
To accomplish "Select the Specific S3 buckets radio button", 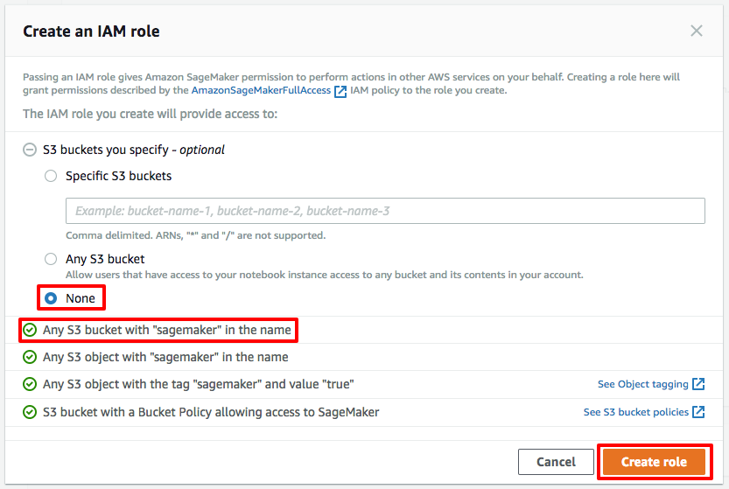I will click(x=51, y=176).
